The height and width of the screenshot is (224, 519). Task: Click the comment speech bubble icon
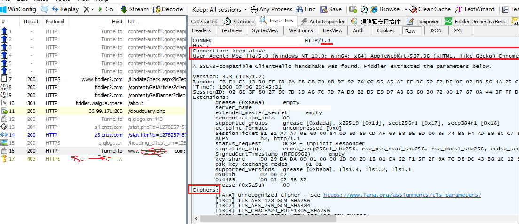point(45,9)
